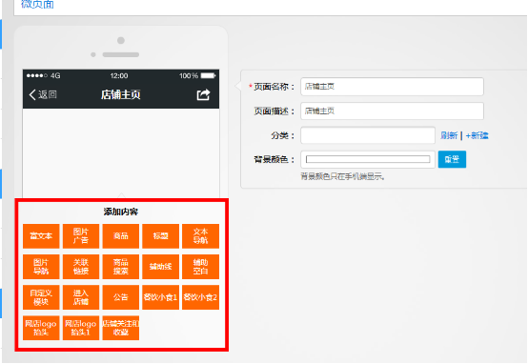
Task: Insert a 辅助线 divider line module
Action: pos(161,267)
